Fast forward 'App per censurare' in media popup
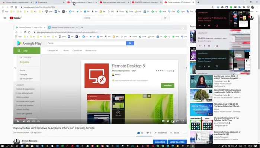 (209, 66)
